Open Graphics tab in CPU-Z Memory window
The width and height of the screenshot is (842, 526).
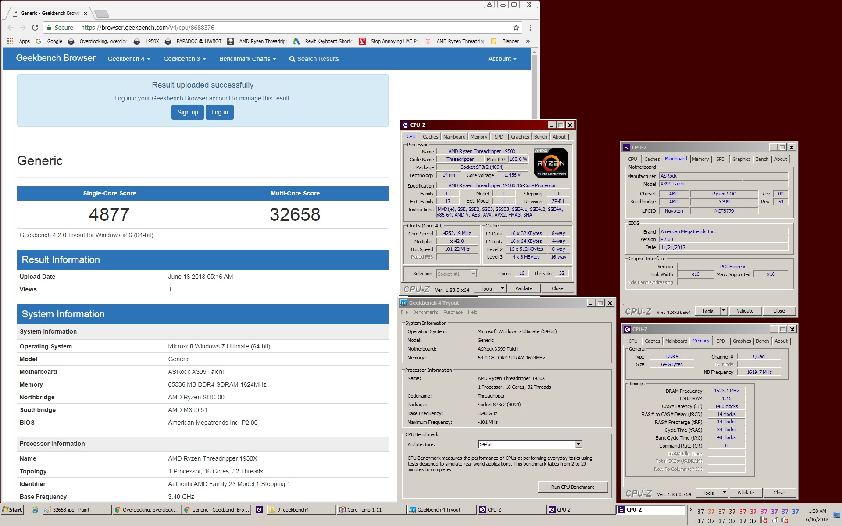(742, 341)
